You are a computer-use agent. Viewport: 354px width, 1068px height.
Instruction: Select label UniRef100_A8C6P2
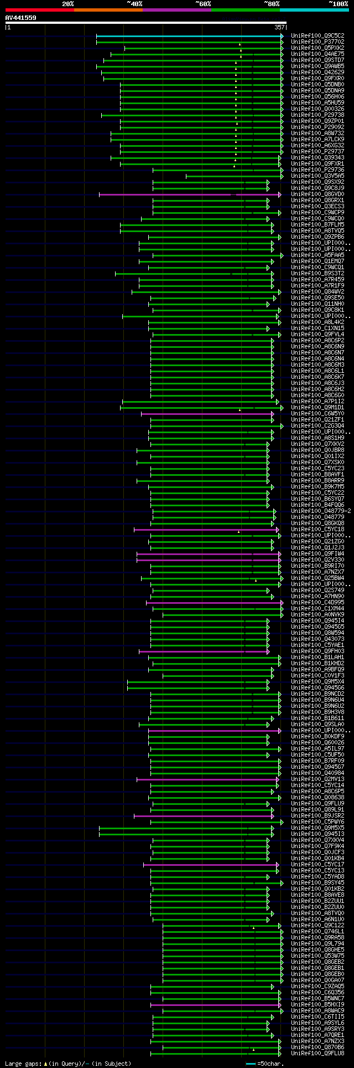point(317,341)
